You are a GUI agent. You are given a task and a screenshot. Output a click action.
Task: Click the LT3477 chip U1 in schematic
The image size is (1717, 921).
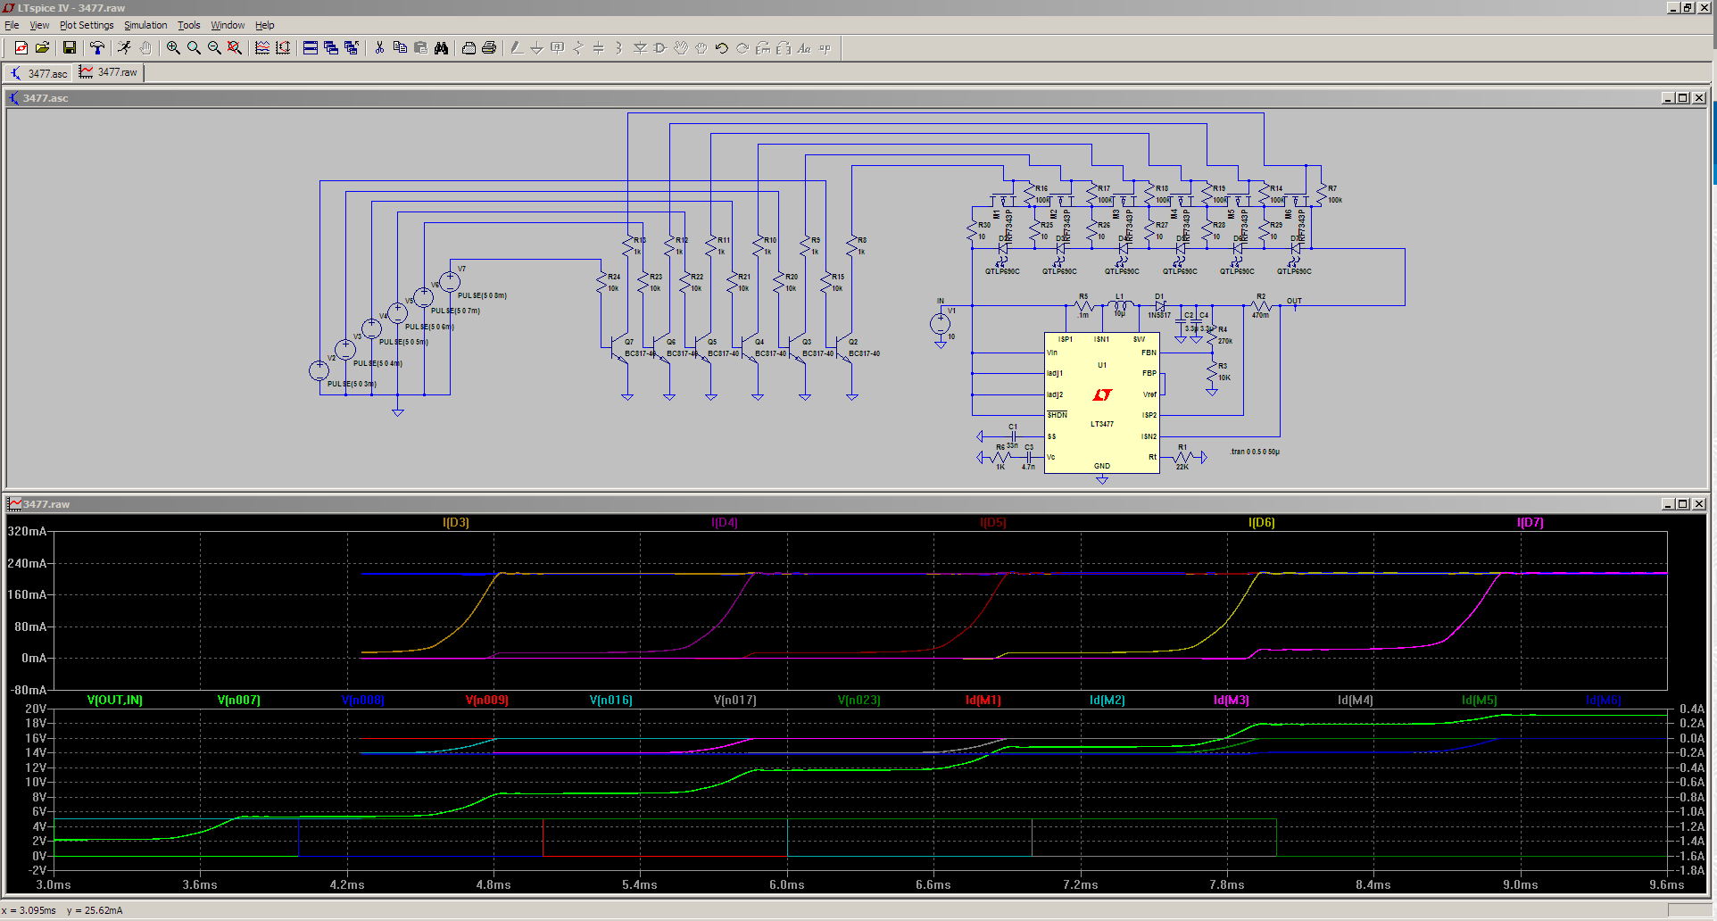[x=1102, y=403]
